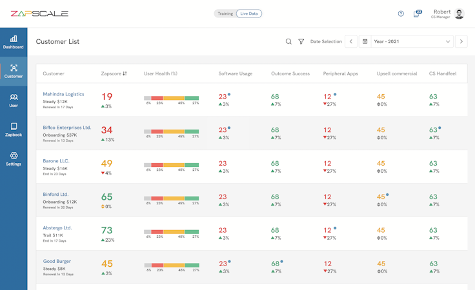Open Binford Ltd. customer link
Image resolution: width=475 pixels, height=290 pixels.
point(56,195)
